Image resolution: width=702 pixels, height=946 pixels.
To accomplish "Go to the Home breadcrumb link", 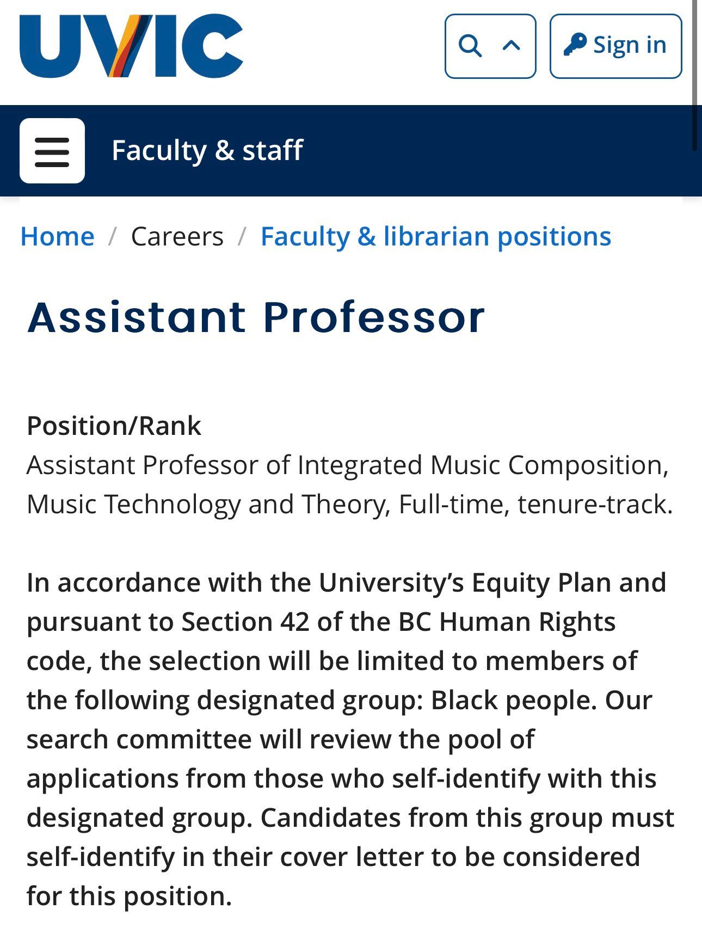I will tap(57, 237).
